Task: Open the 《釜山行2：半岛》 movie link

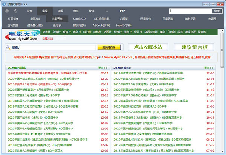Action: (146, 90)
